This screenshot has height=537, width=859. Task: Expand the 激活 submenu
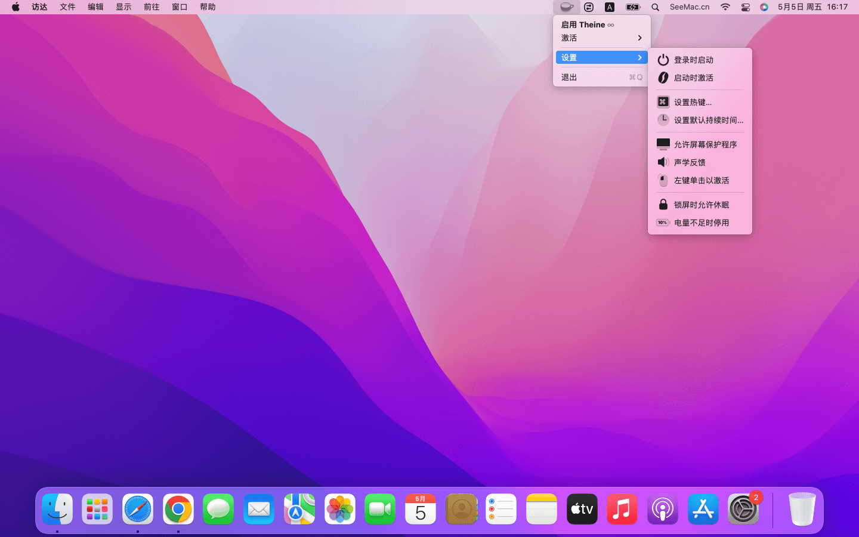(601, 38)
